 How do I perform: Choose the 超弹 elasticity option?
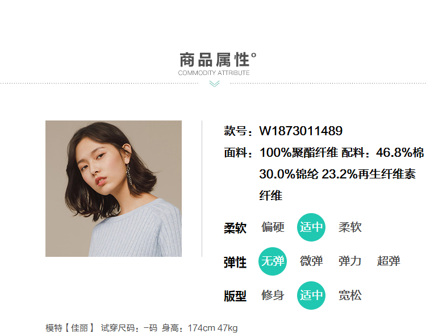coord(389,261)
